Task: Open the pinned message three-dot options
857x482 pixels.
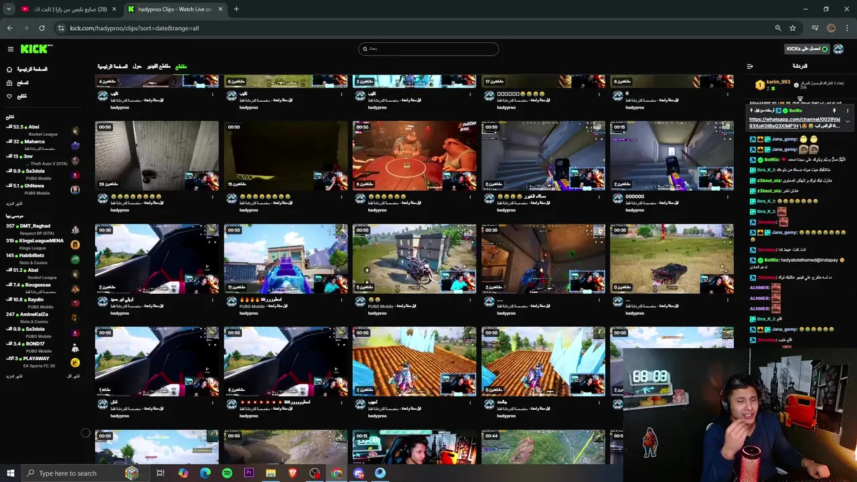Action: pos(848,110)
